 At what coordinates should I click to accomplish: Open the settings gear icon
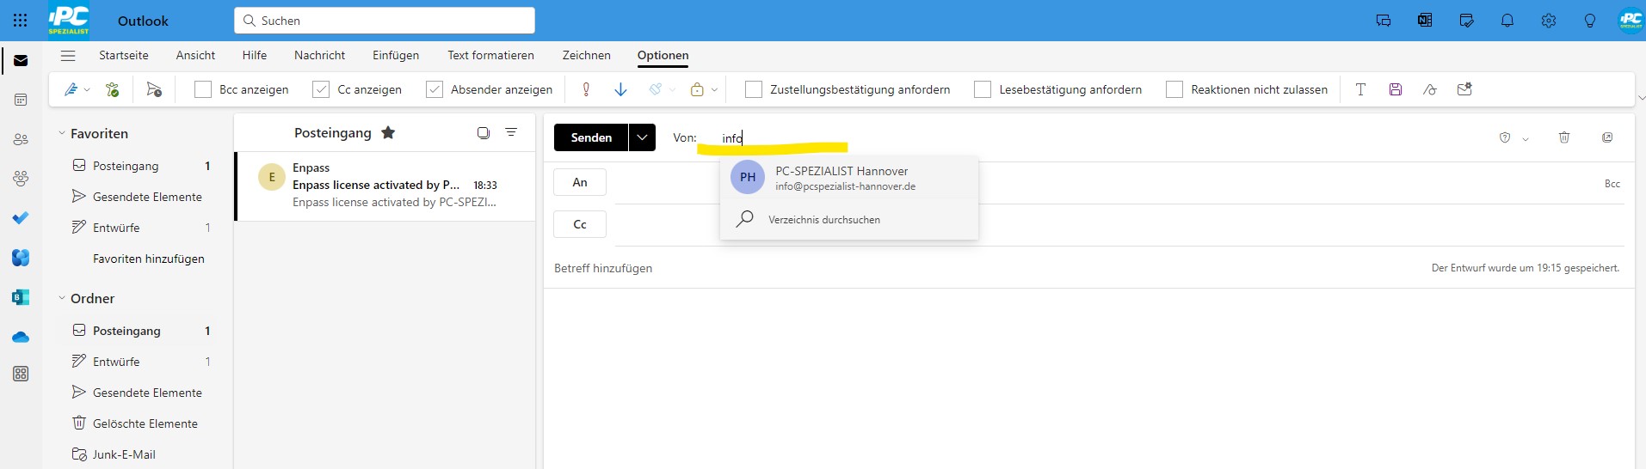point(1549,21)
